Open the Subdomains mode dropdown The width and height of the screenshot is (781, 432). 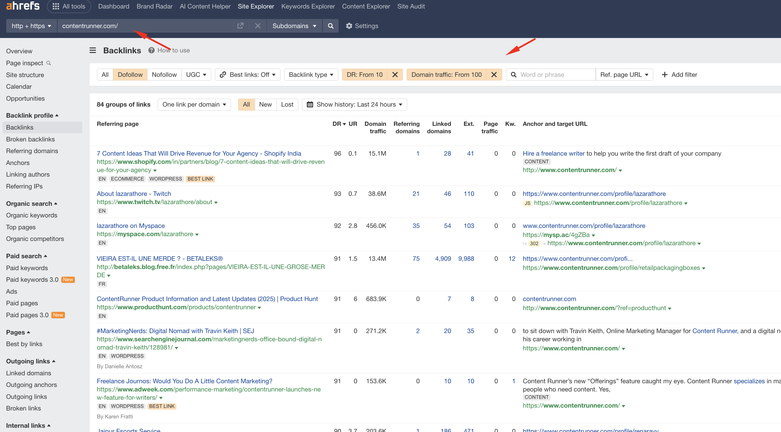tap(294, 26)
